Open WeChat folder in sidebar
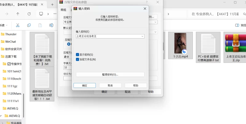Viewport: 246px width, 124px height. click(x=10, y=42)
